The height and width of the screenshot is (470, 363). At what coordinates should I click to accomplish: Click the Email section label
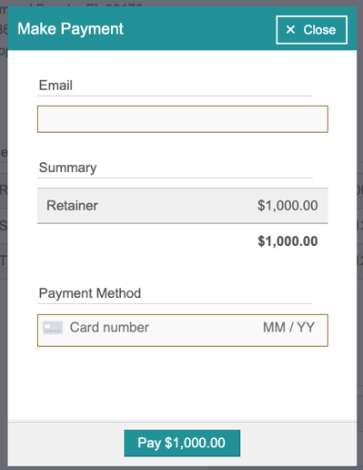point(55,86)
